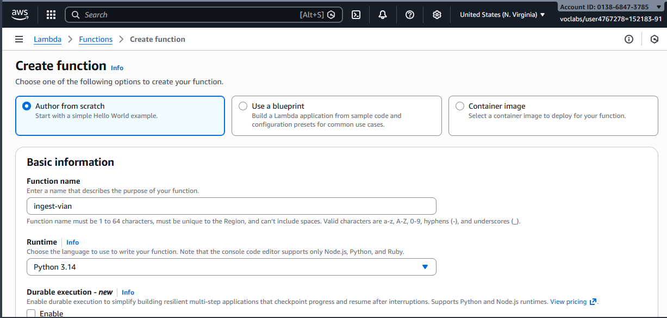Screen dimensions: 667x318
Task: Click the AWS home logo
Action: pyautogui.click(x=20, y=14)
